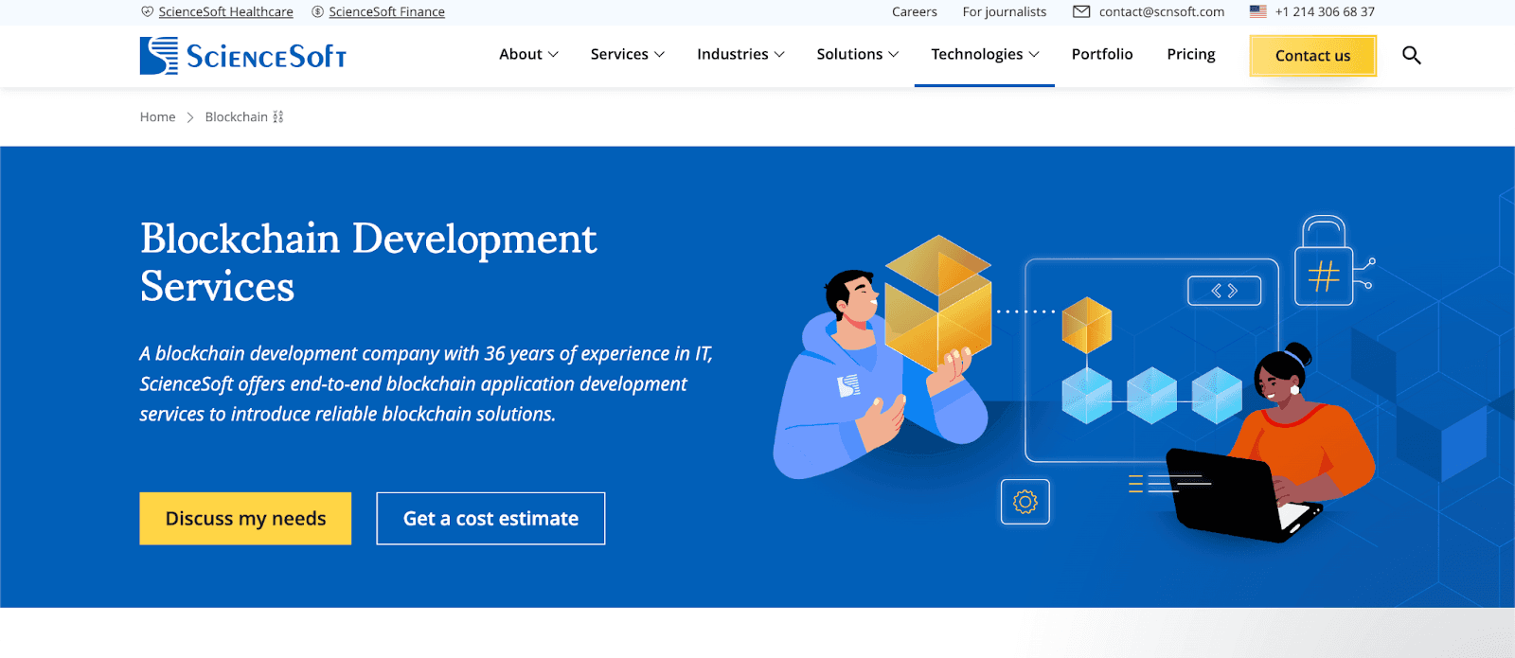Open the Services menu

[x=628, y=54]
